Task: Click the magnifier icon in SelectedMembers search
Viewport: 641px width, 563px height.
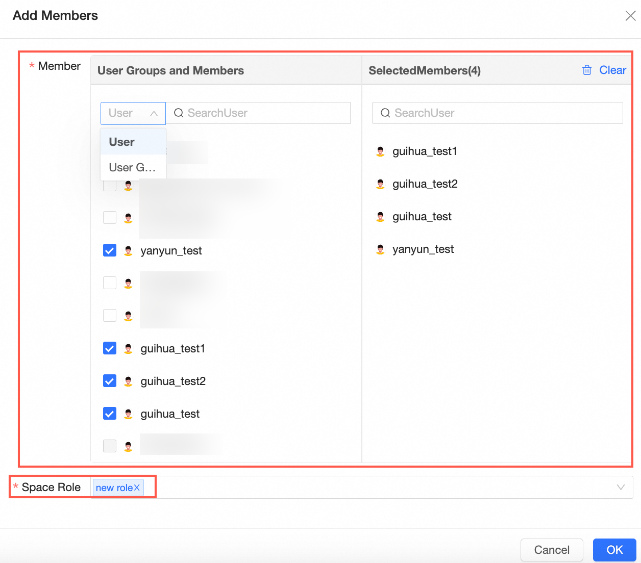Action: click(385, 113)
